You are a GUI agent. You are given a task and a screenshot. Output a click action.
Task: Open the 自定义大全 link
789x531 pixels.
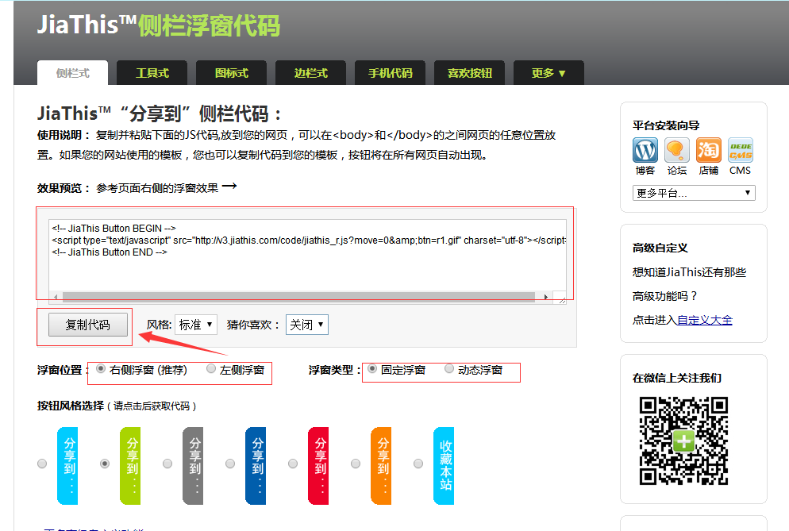705,320
